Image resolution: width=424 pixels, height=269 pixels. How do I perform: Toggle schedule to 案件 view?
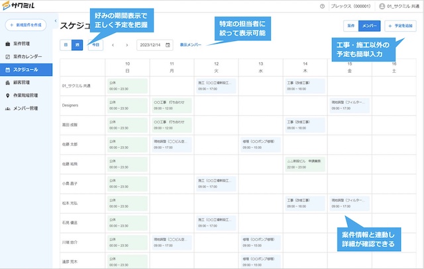pos(350,26)
